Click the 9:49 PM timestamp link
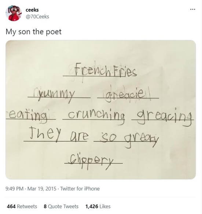 click(x=14, y=189)
